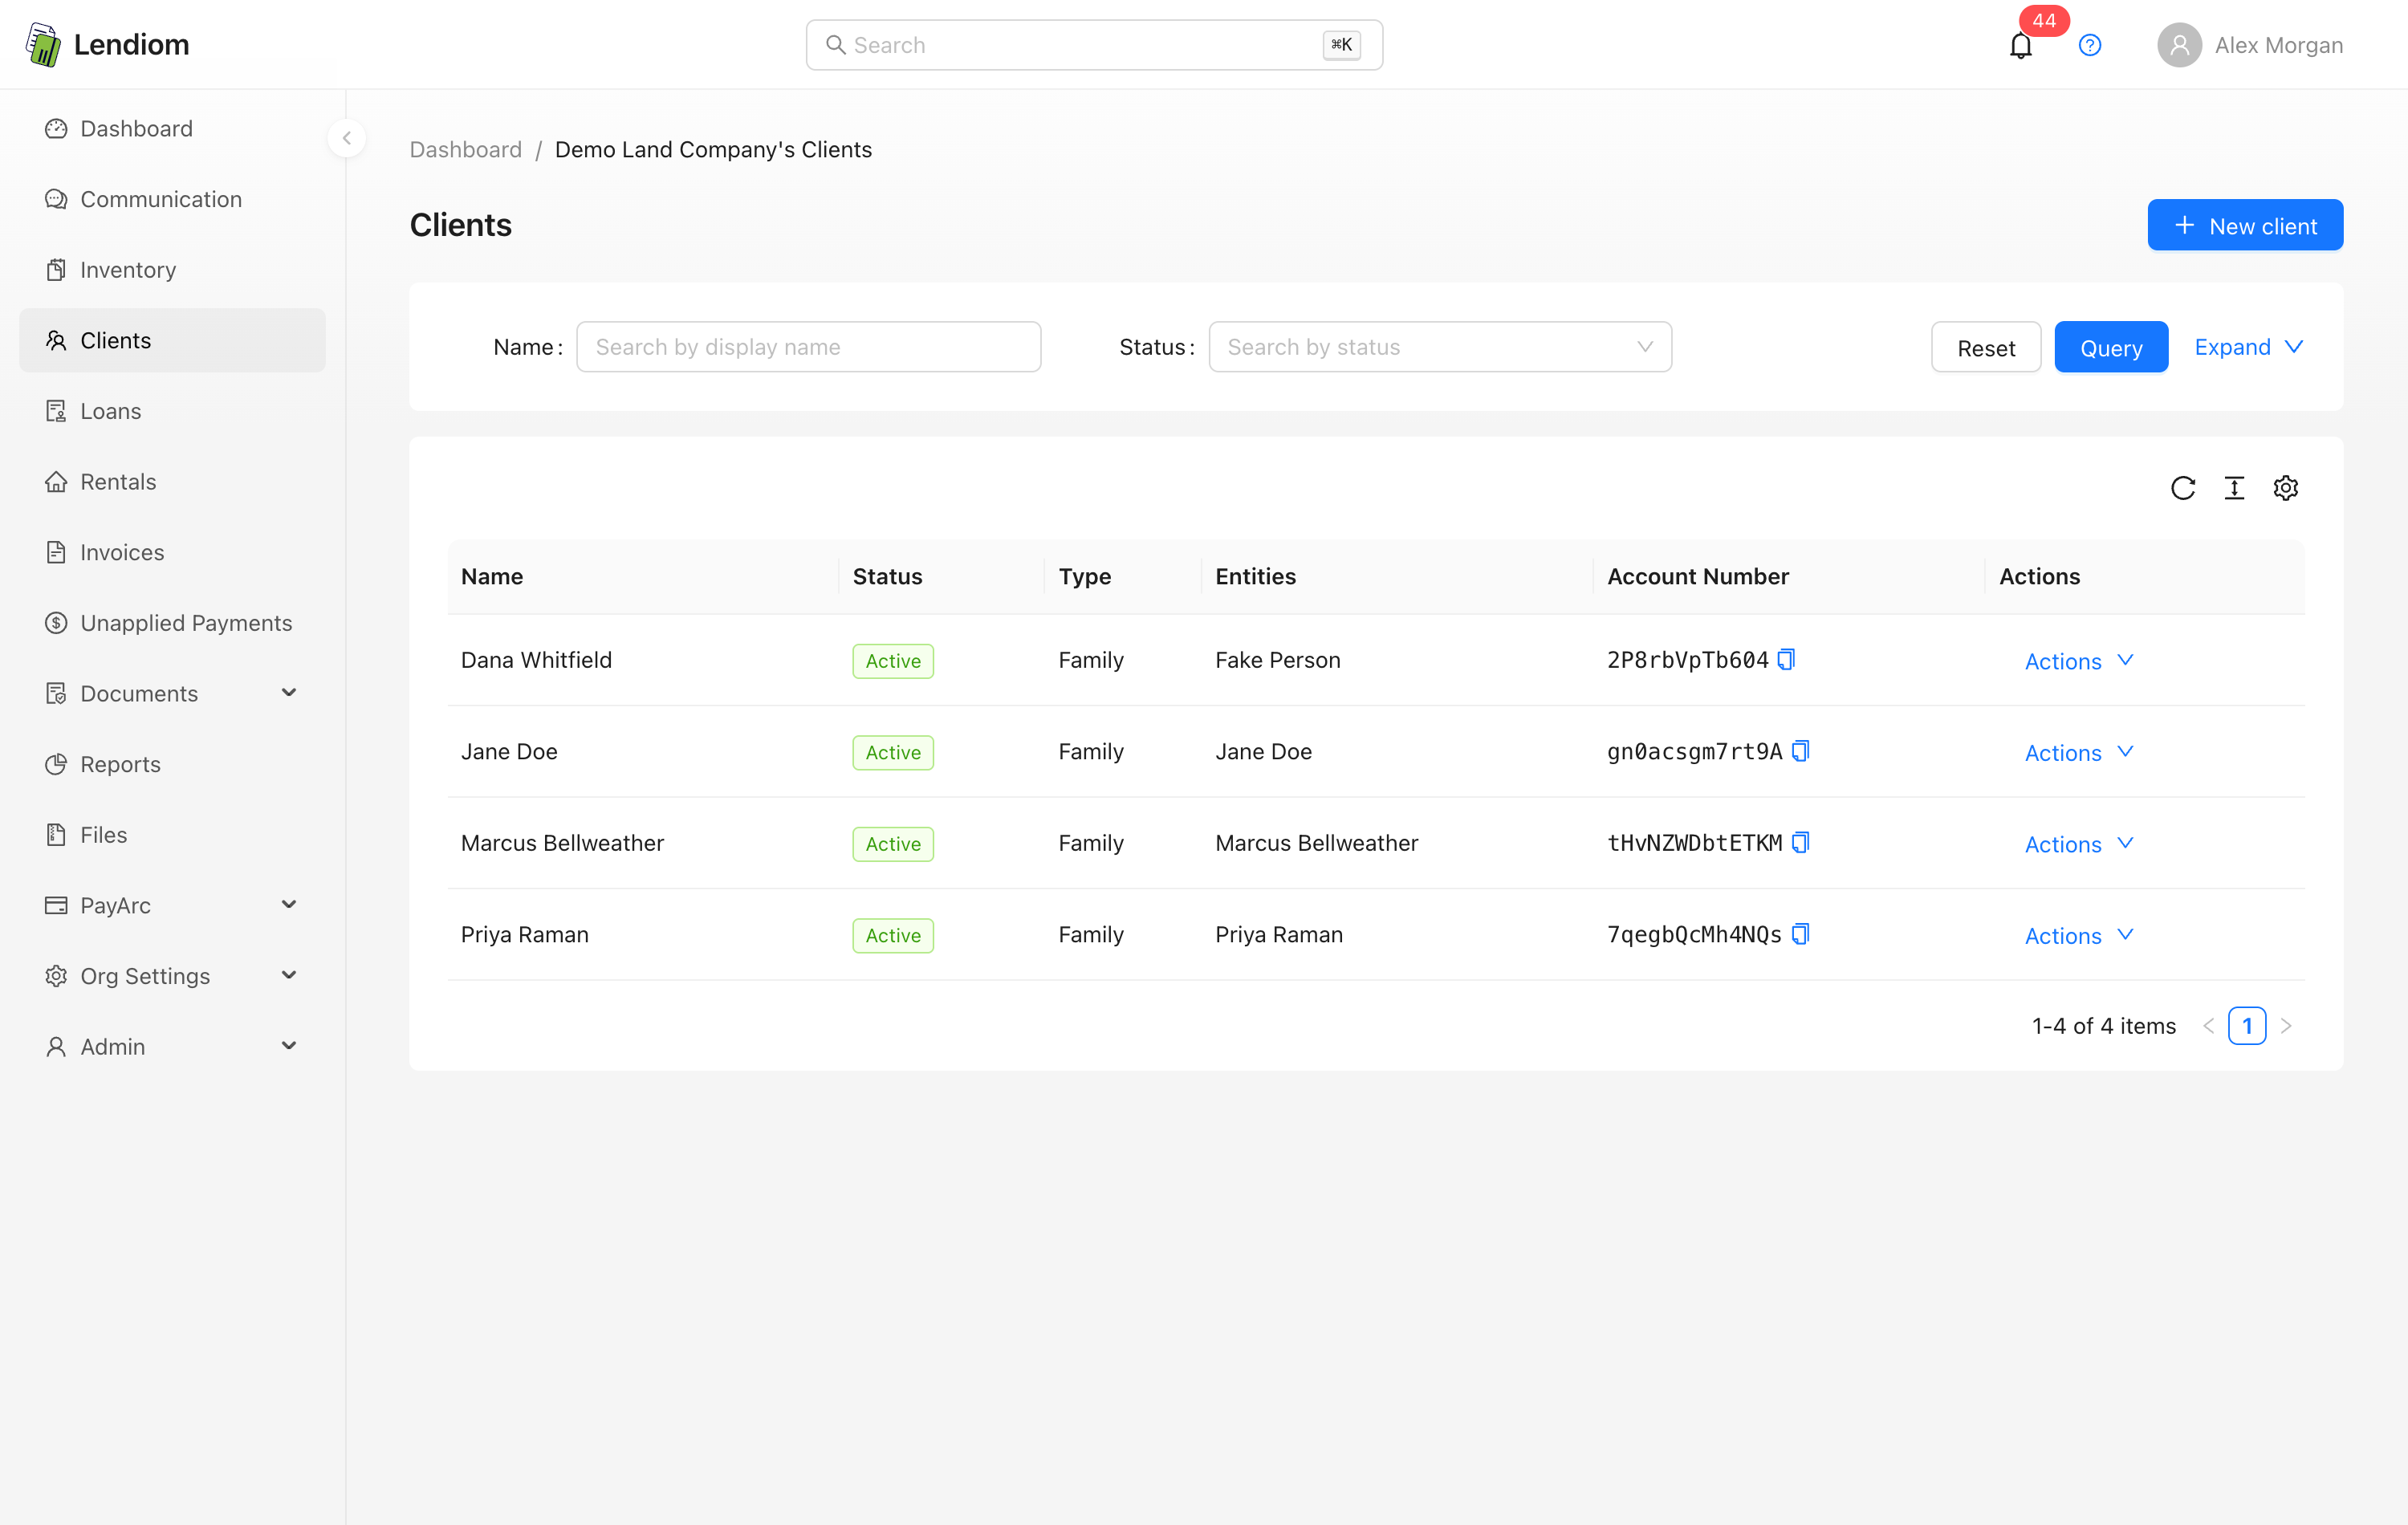
Task: Expand the Admin sidebar menu
Action: [172, 1046]
